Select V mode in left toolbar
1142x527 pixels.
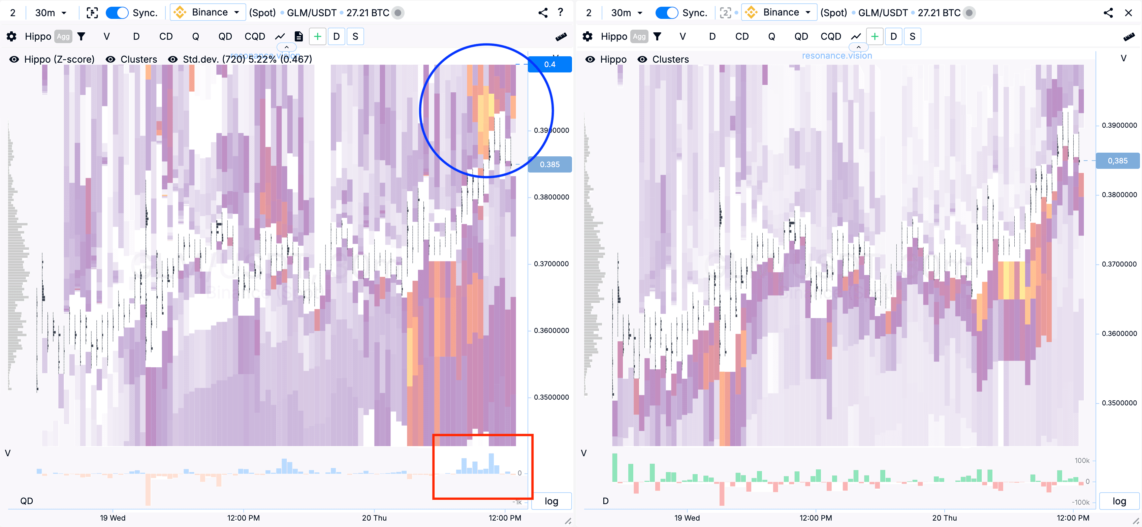[106, 36]
